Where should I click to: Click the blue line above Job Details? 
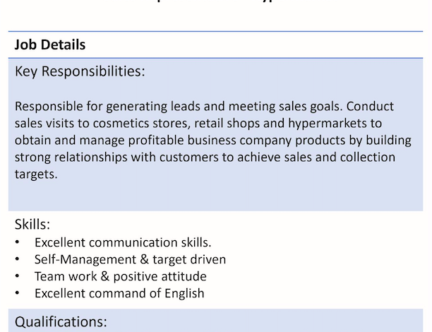[215, 32]
